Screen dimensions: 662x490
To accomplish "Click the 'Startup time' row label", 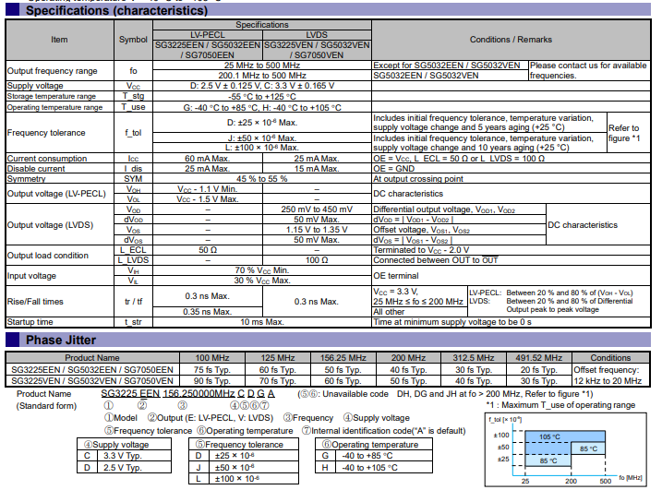I will (30, 322).
